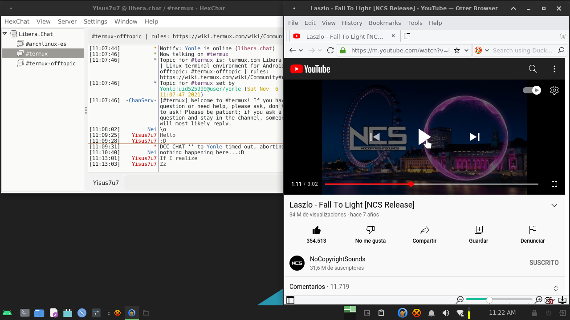
Task: Save video with Guardar
Action: coord(479,230)
